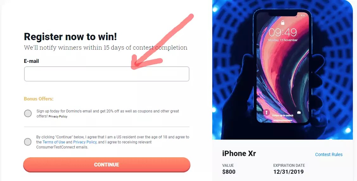This screenshot has width=357, height=181.
Task: Click the flashlight icon on the phone lock screen
Action: tap(266, 112)
